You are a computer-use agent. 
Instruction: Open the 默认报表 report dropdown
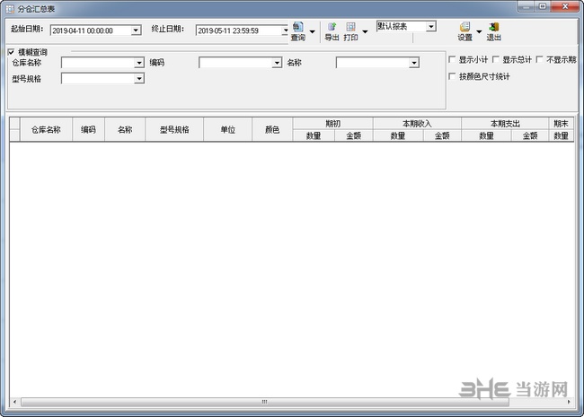coord(431,26)
